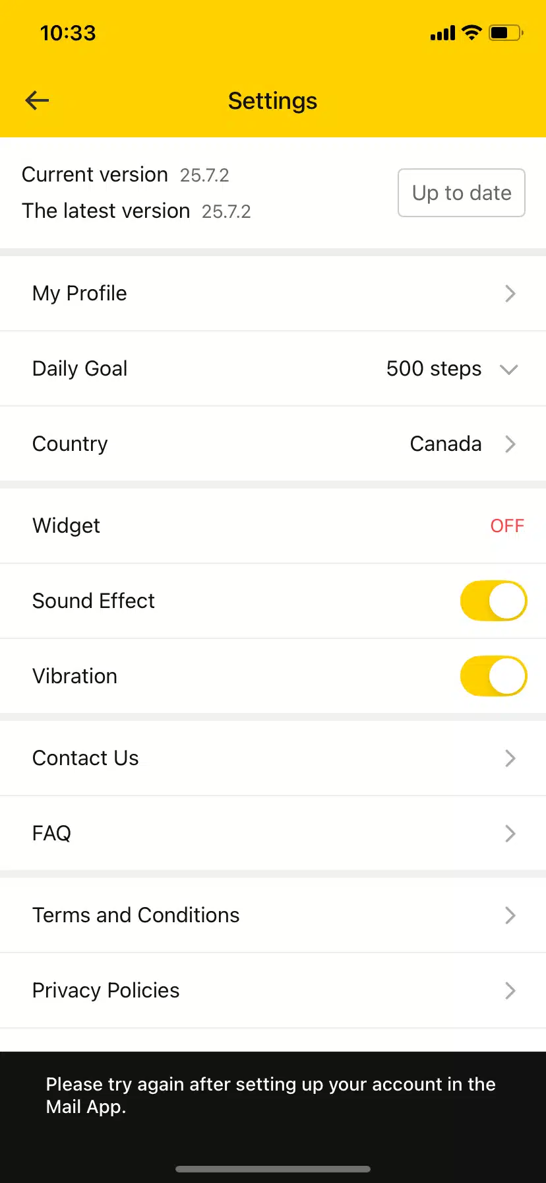Turn off the Vibration toggle
Image resolution: width=546 pixels, height=1183 pixels.
point(493,677)
